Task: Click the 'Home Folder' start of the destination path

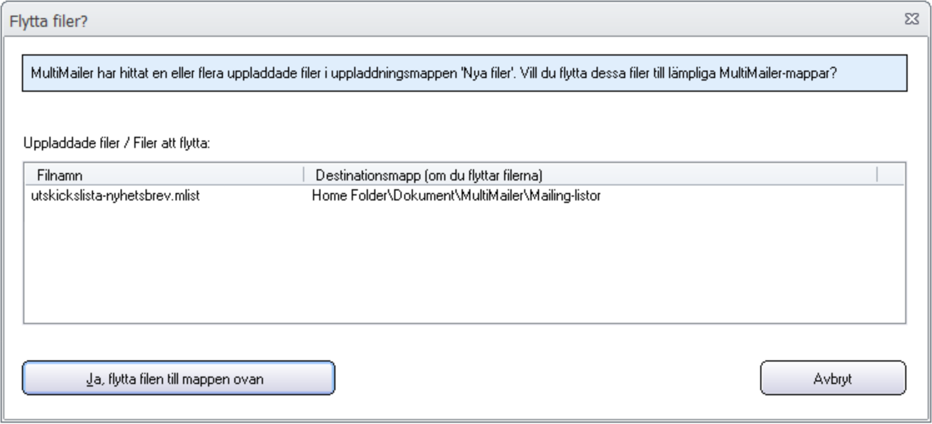Action: pos(341,196)
